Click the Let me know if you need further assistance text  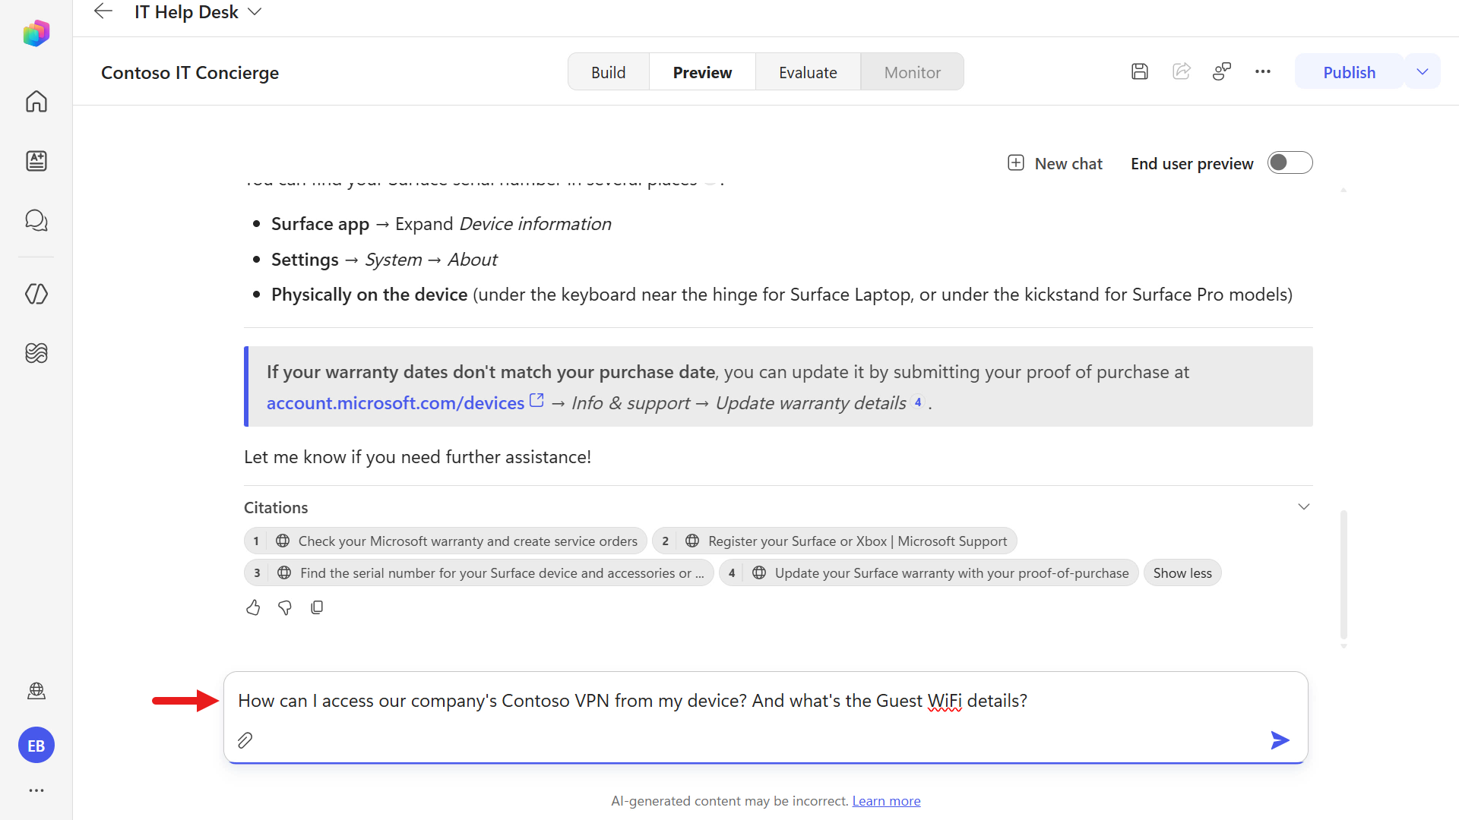417,457
